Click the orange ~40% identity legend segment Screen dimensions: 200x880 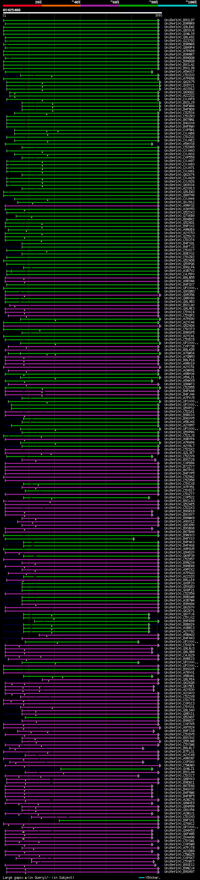click(61, 6)
